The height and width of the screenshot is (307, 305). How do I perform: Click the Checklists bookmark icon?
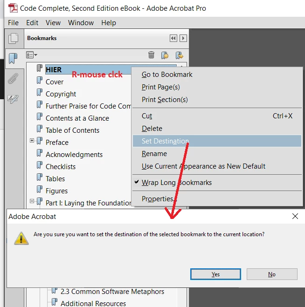(40, 165)
